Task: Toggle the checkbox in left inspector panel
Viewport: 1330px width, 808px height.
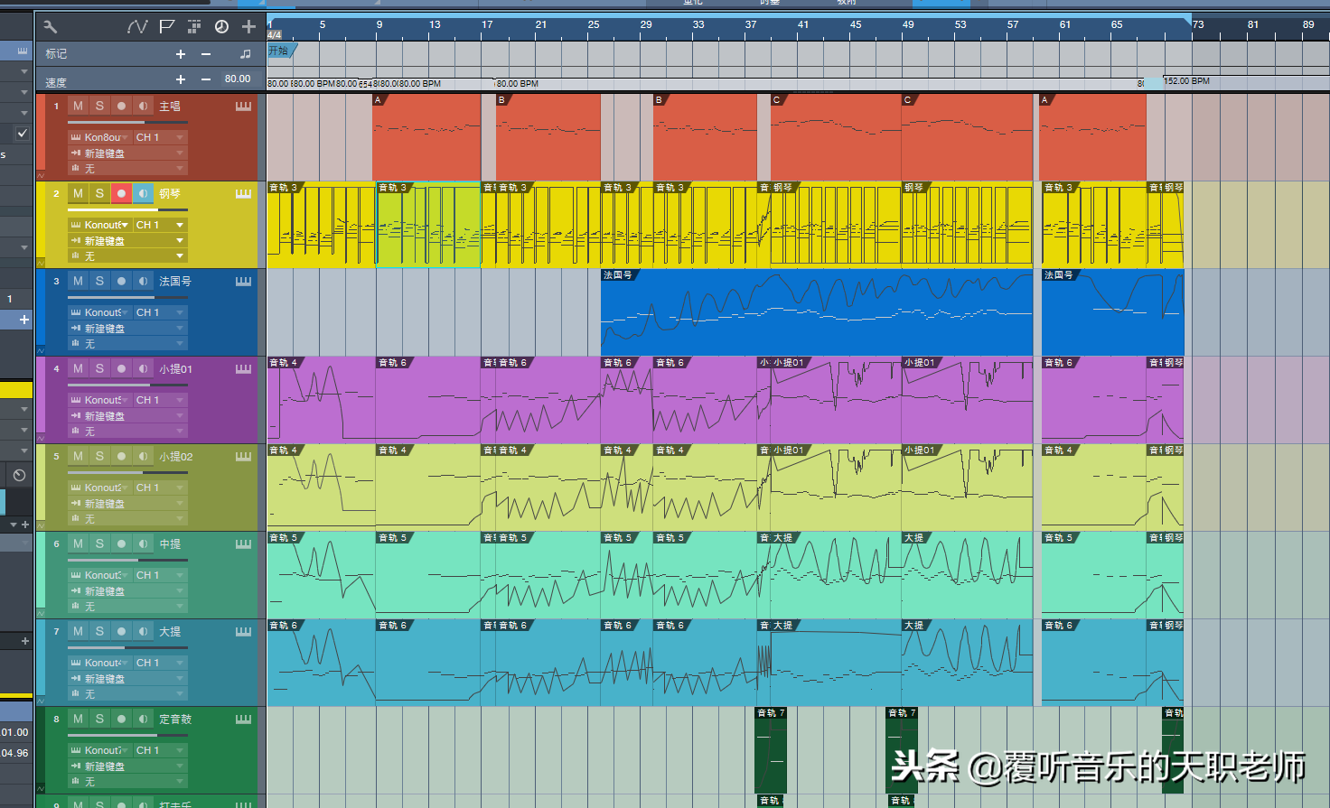Action: coord(23,134)
